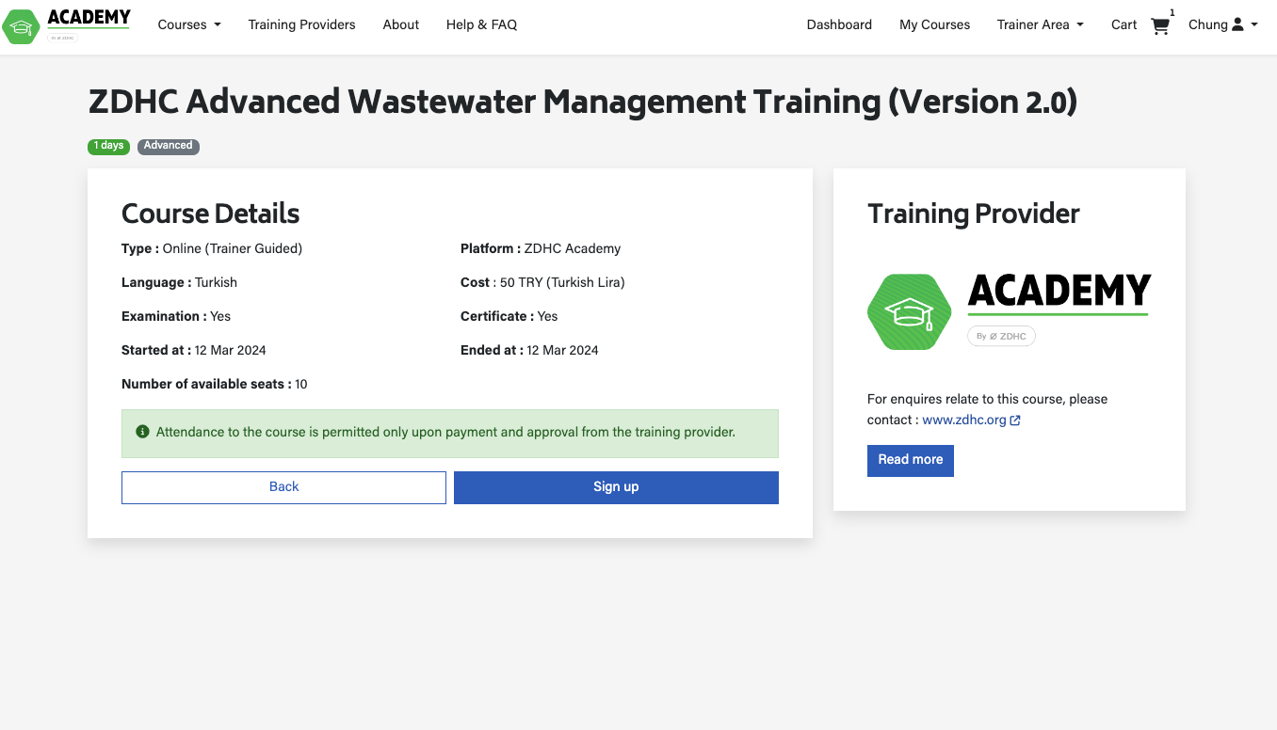Click the Sign up button

[616, 487]
